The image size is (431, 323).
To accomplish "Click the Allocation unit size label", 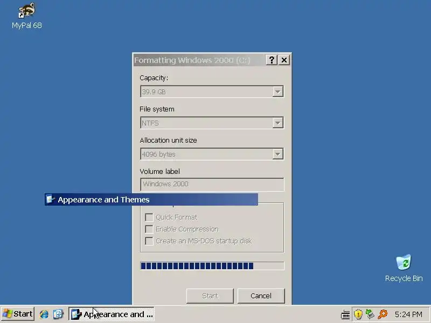I will 168,141.
